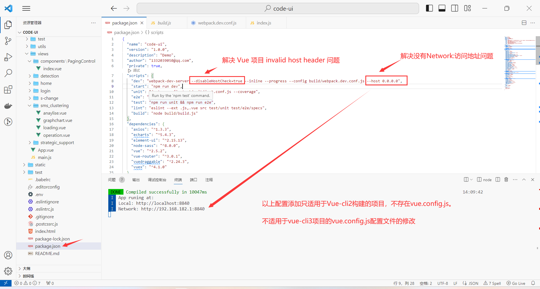
Task: Go back in navigation history
Action: (x=114, y=8)
